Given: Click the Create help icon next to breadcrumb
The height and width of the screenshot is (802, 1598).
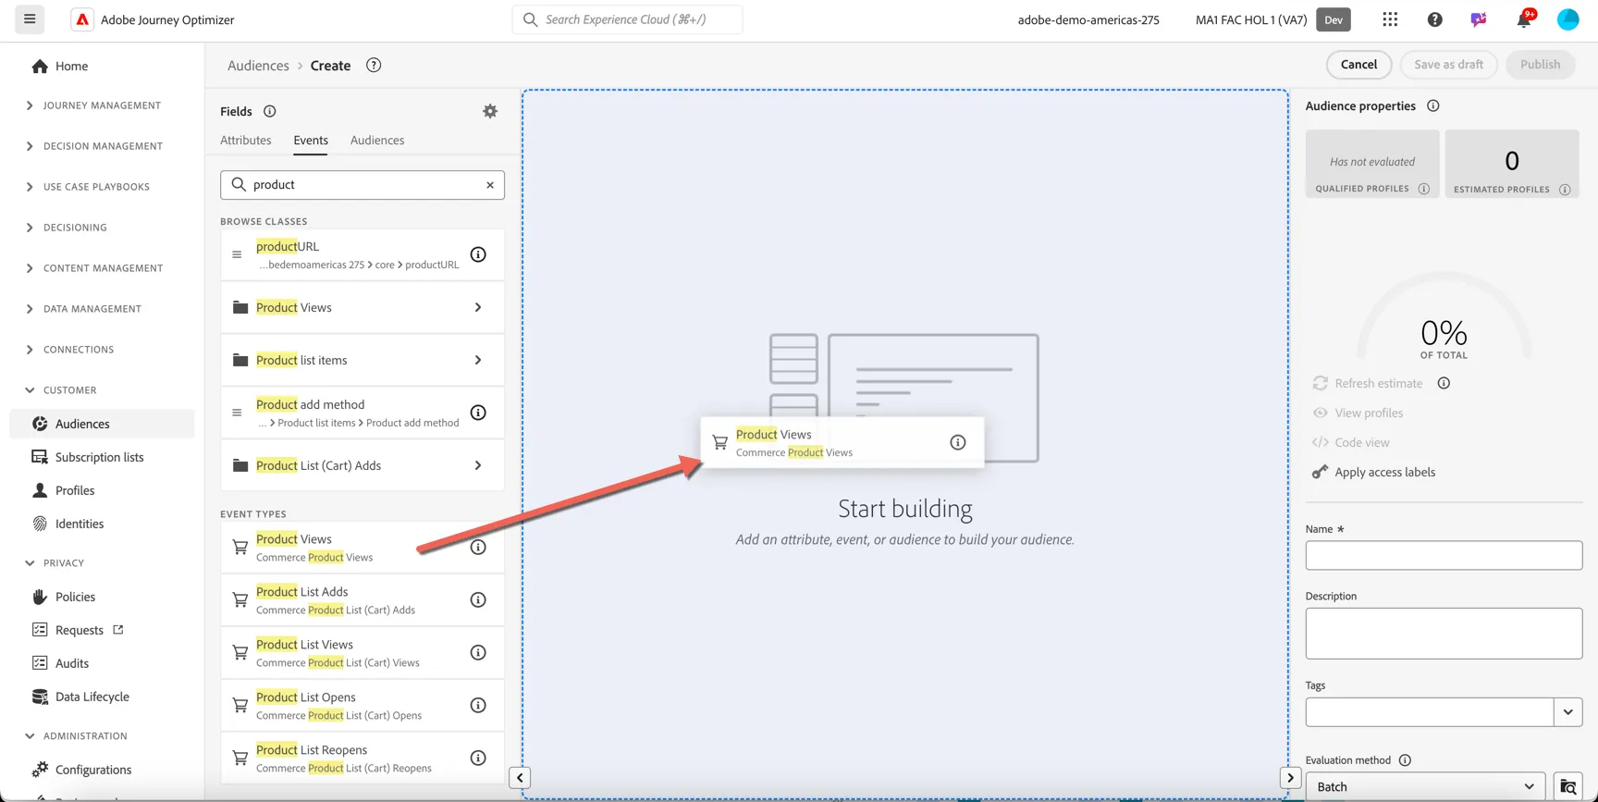Looking at the screenshot, I should point(374,65).
